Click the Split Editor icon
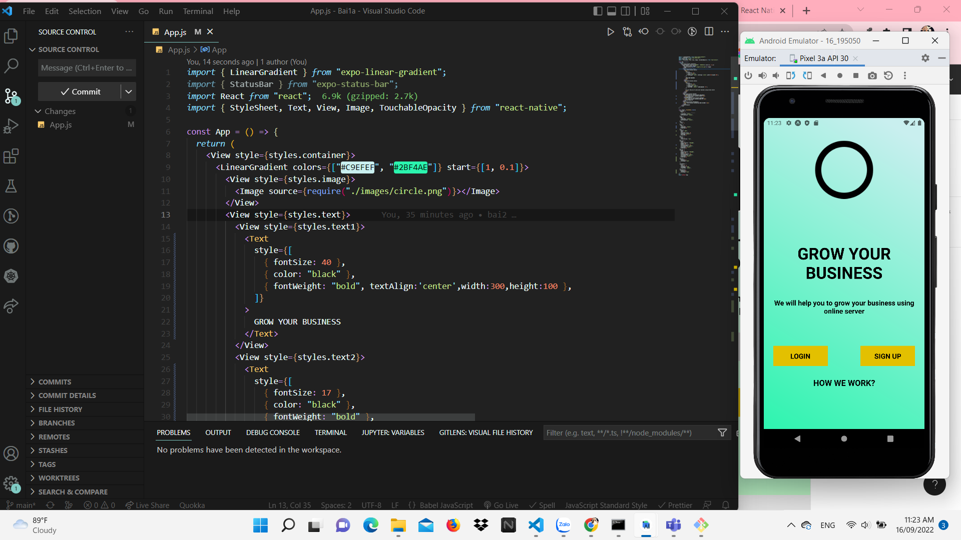This screenshot has height=540, width=961. [709, 31]
